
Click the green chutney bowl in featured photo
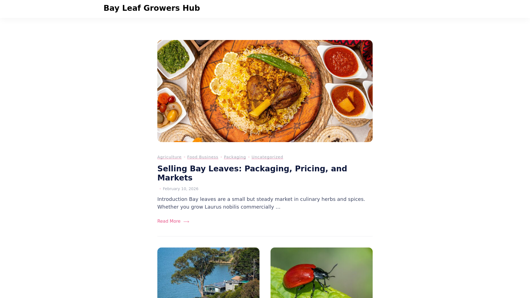pos(174,57)
